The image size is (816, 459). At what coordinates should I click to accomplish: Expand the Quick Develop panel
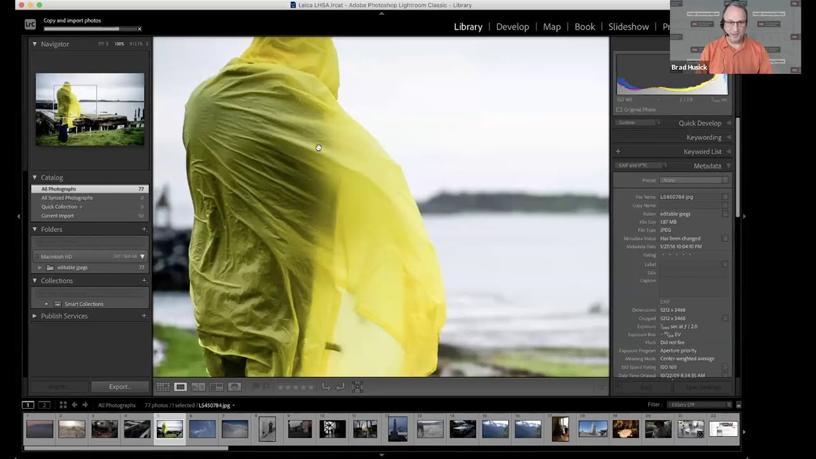pos(729,123)
